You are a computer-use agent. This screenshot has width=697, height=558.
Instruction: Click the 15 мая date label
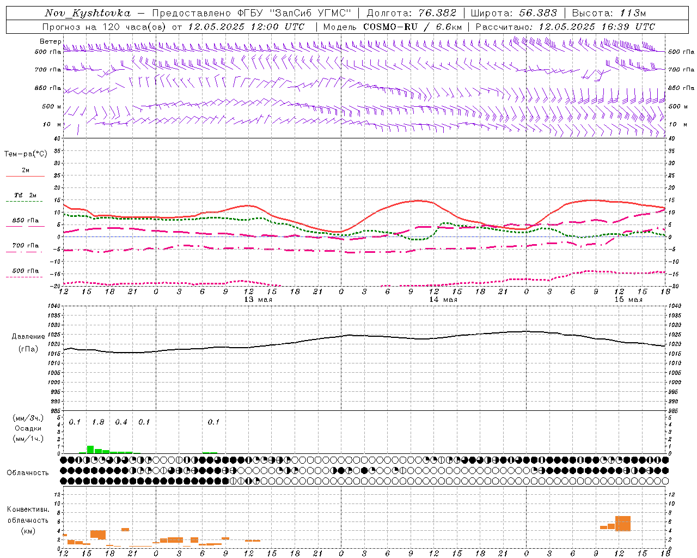(x=628, y=300)
